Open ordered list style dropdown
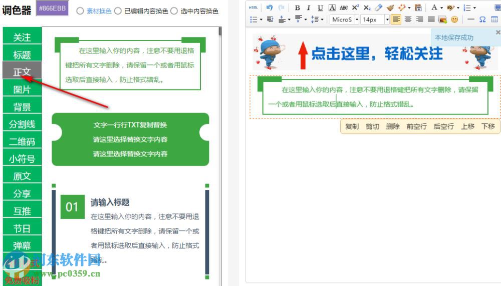The image size is (501, 286). click(474, 7)
